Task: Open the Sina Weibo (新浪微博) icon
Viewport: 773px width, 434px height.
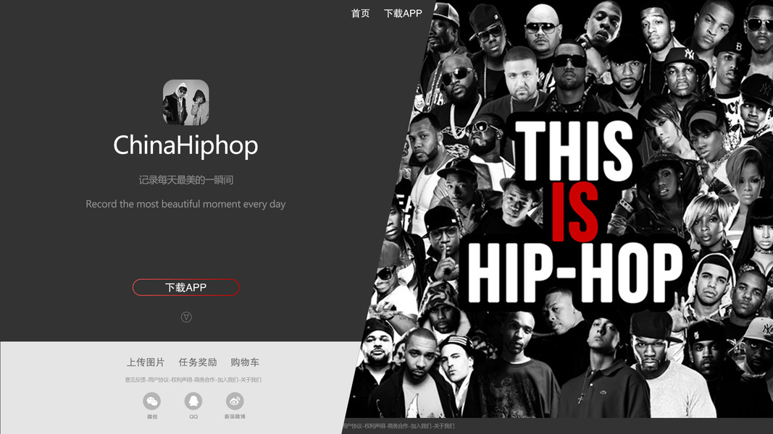Action: tap(235, 401)
